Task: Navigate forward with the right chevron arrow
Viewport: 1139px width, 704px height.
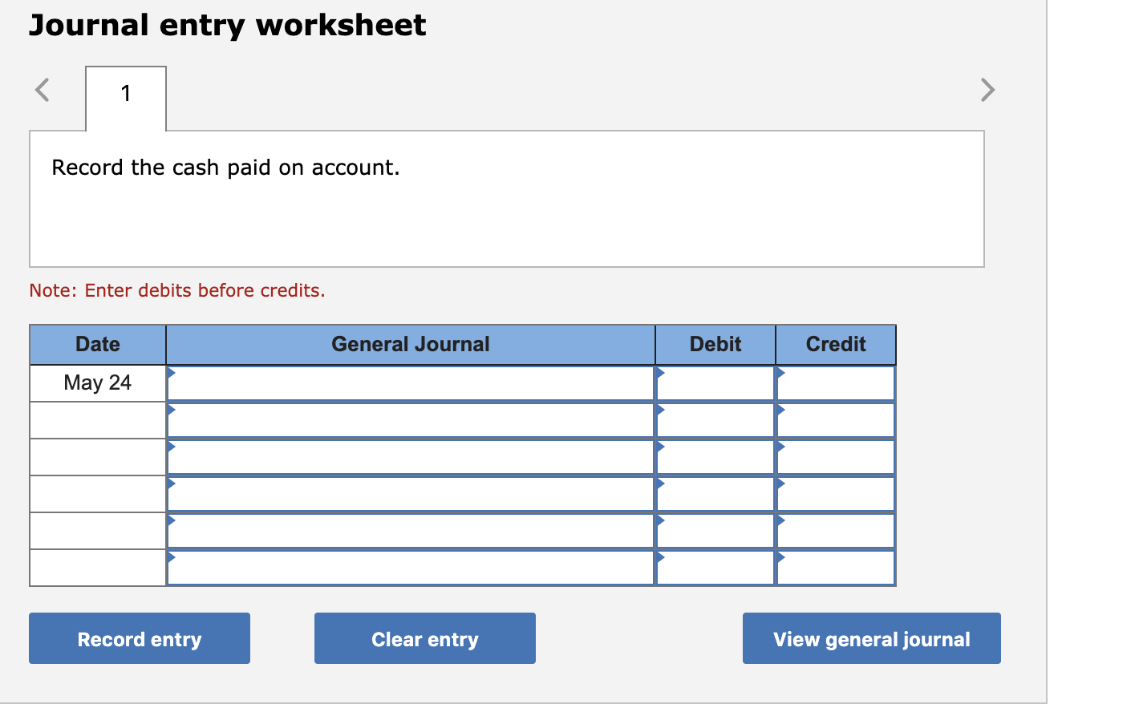Action: click(x=987, y=90)
